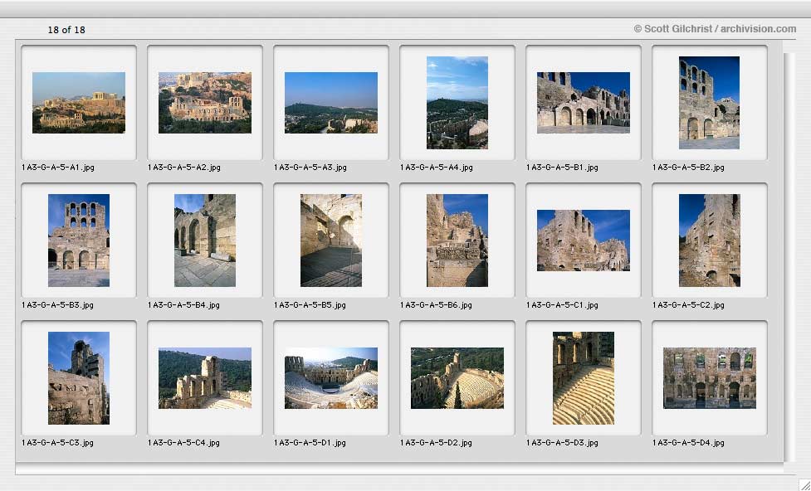
Task: Click filename label 1A3-G-A-5-A2.jpg
Action: click(184, 168)
